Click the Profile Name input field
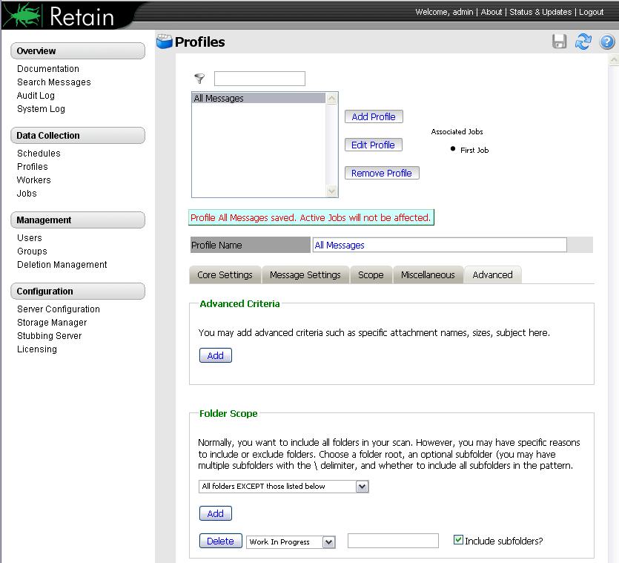This screenshot has width=619, height=563. click(440, 245)
